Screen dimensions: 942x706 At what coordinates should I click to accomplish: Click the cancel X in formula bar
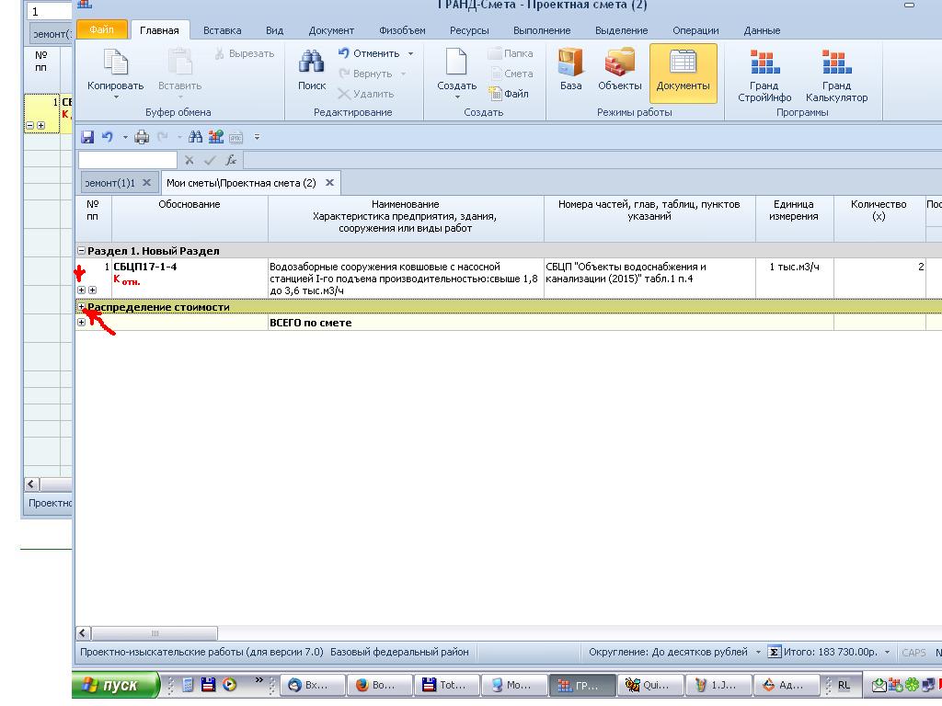coord(190,160)
